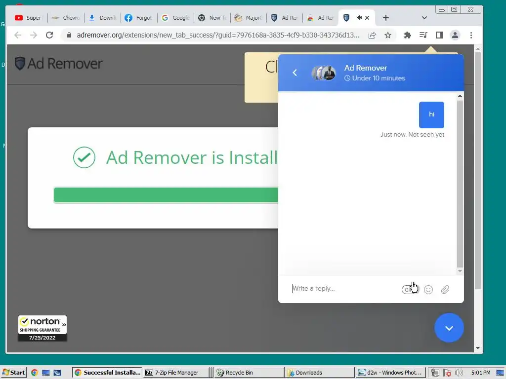Switch to the Downl tab

pyautogui.click(x=102, y=18)
